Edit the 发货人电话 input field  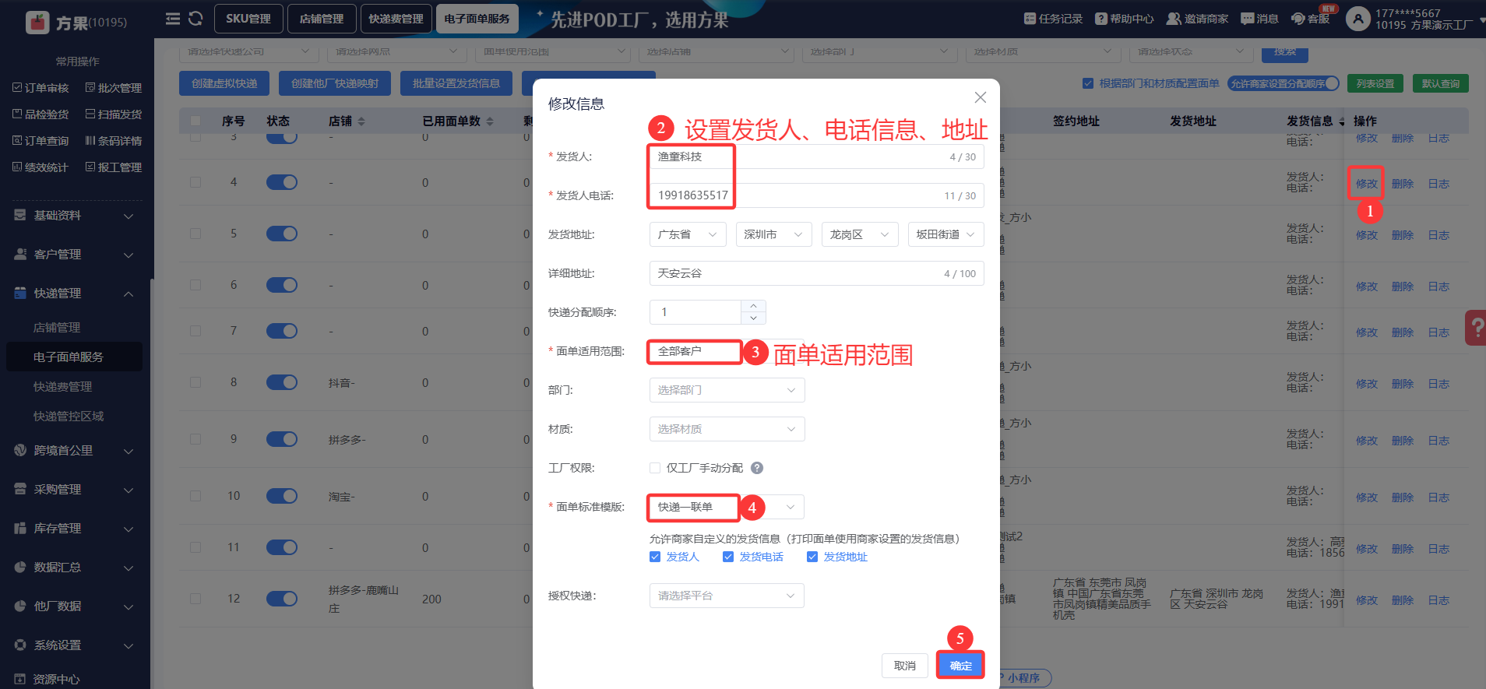(817, 195)
